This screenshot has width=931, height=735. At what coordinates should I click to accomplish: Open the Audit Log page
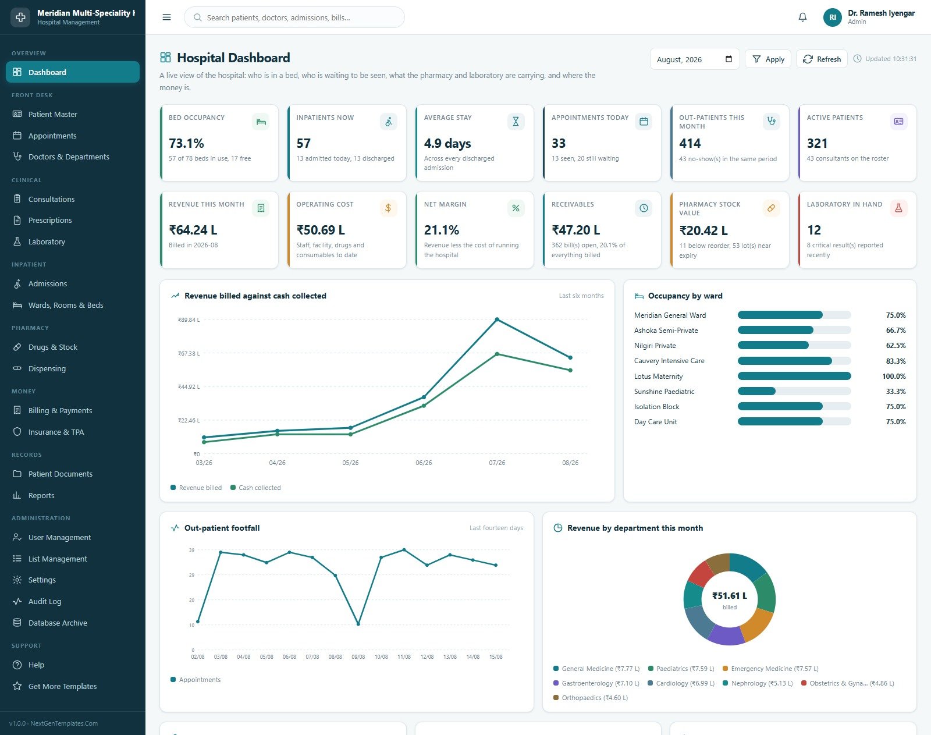[x=73, y=601]
